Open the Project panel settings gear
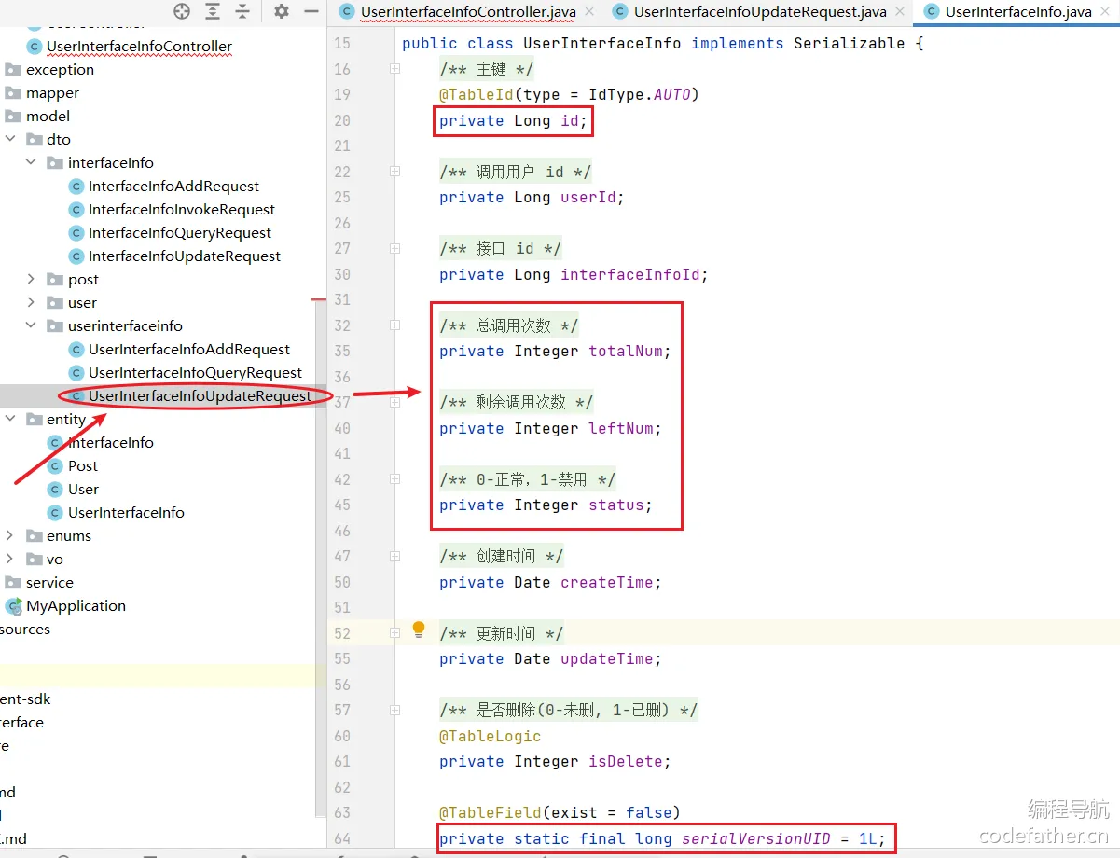 282,11
